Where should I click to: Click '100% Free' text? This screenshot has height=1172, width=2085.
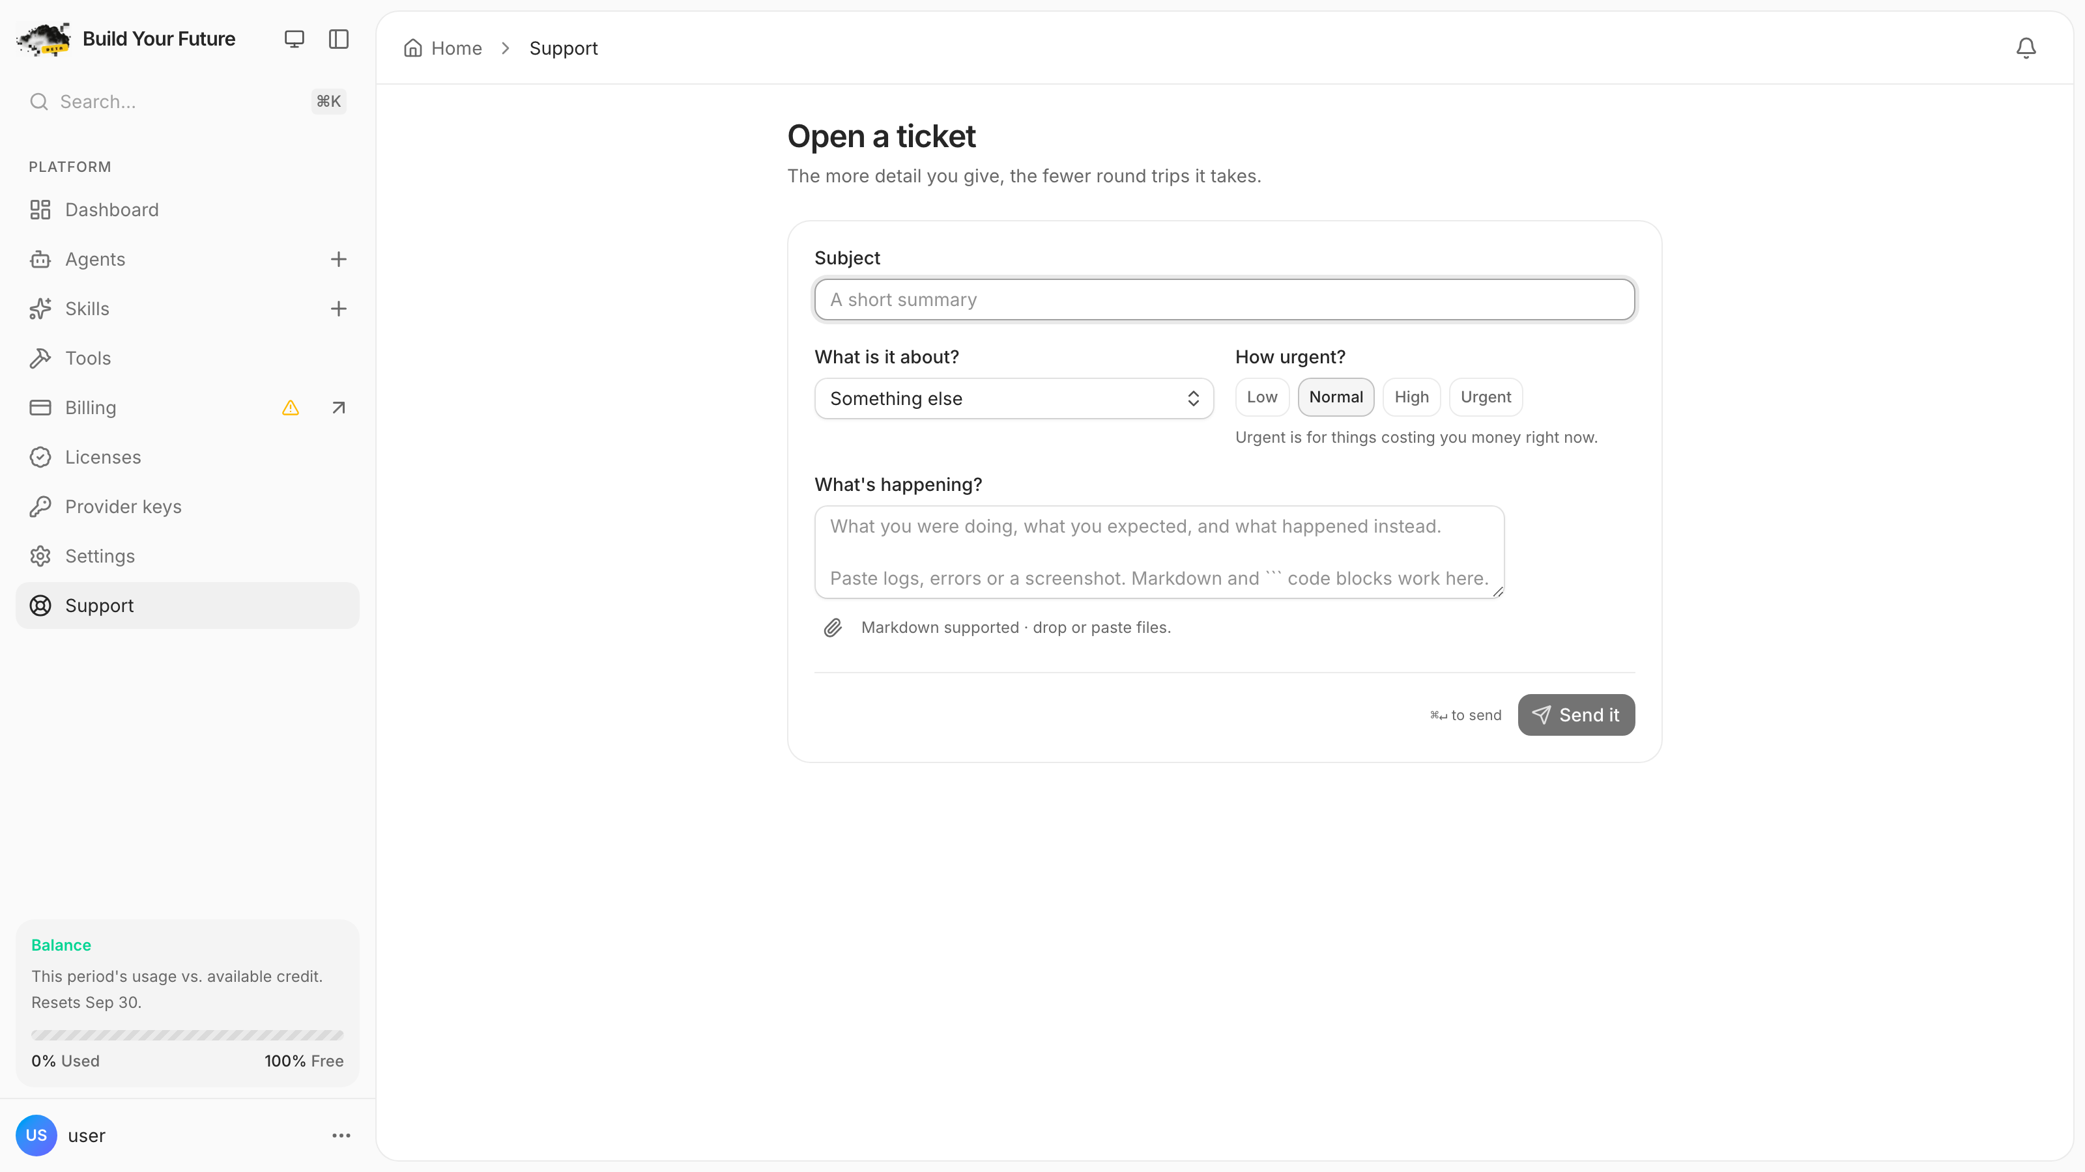coord(304,1061)
